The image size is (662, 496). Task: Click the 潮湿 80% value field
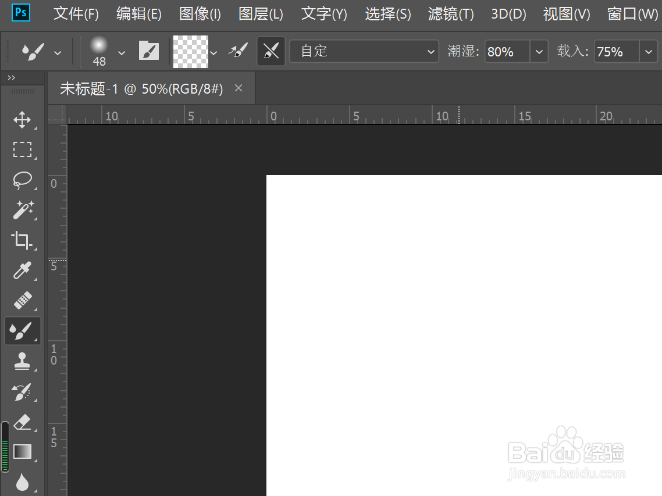point(507,52)
